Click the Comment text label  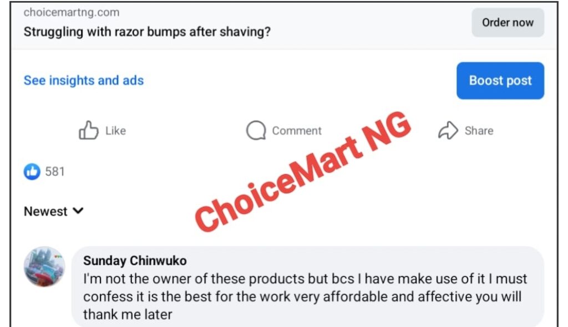pos(297,130)
